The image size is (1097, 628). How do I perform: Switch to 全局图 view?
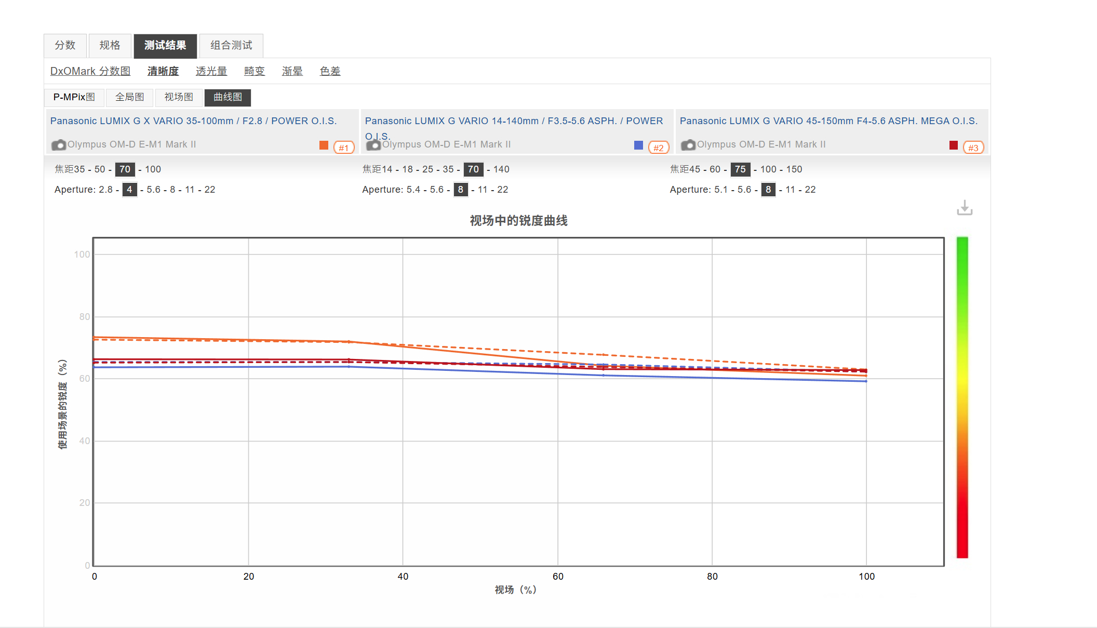point(129,97)
